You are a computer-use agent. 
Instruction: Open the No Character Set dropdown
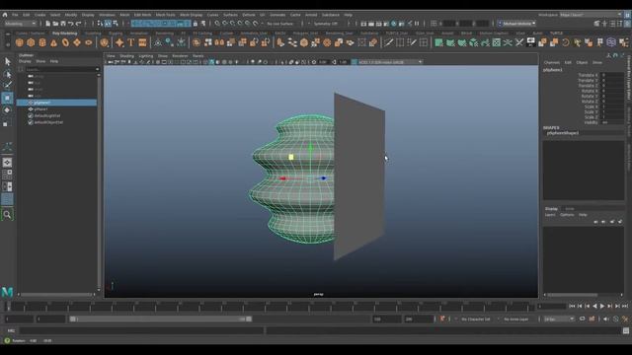pos(476,319)
